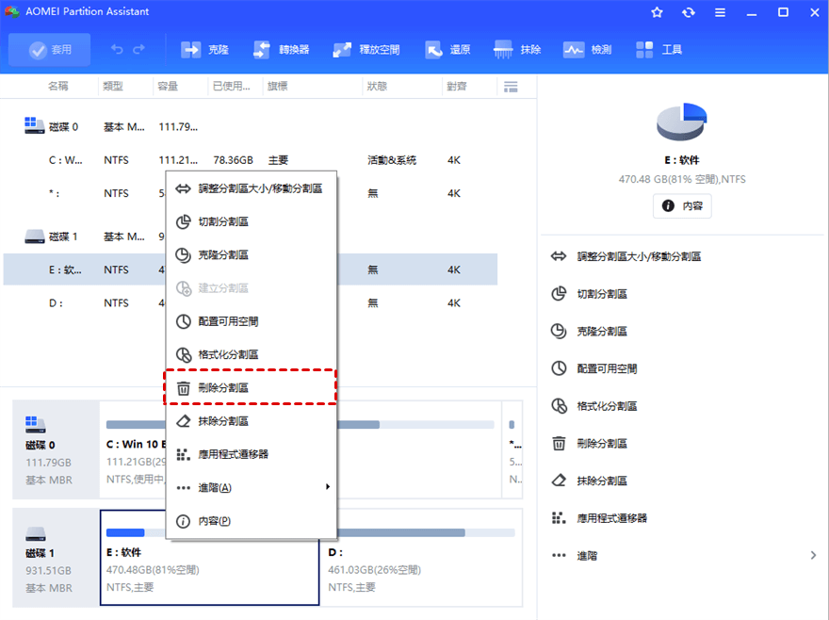Click the redo arrow in toolbar

139,49
